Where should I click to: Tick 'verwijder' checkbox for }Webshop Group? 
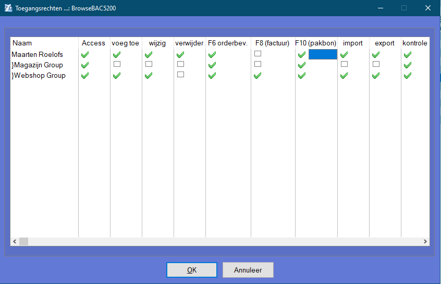(x=180, y=75)
